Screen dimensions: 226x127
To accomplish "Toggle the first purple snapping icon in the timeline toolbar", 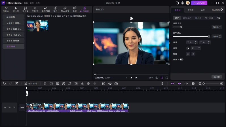I will coord(172,84).
